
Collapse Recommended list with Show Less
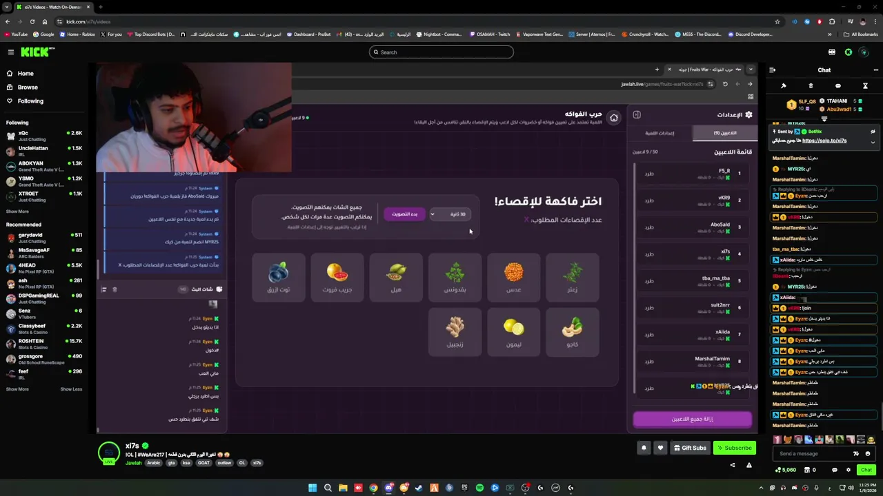(71, 389)
